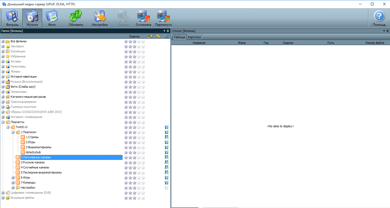Stop the server with the Остановка button
This screenshot has height=208, width=390.
[143, 18]
